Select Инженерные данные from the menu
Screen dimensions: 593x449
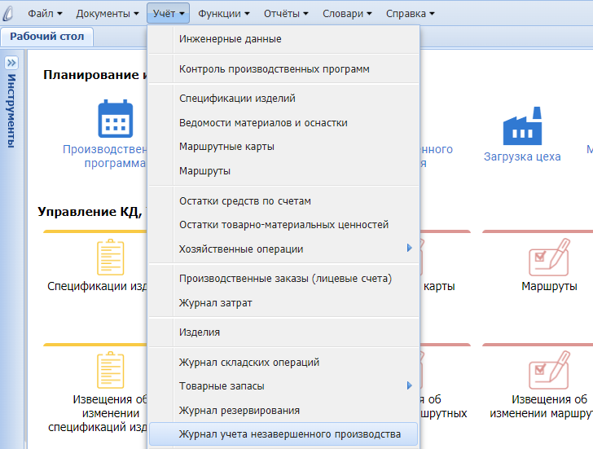pos(231,38)
